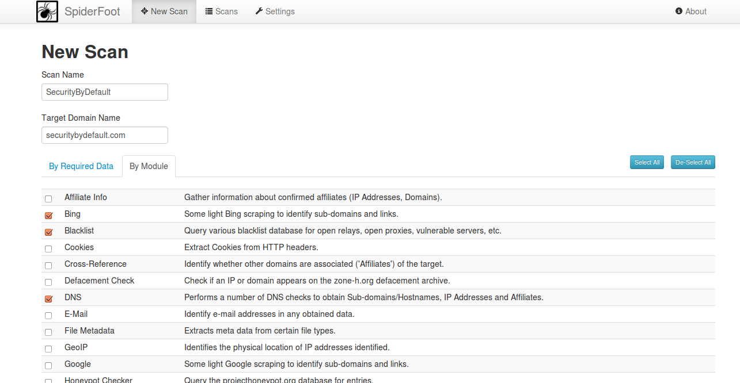Click the 'DNS' module name
Screen dimensions: 740x383
click(73, 297)
